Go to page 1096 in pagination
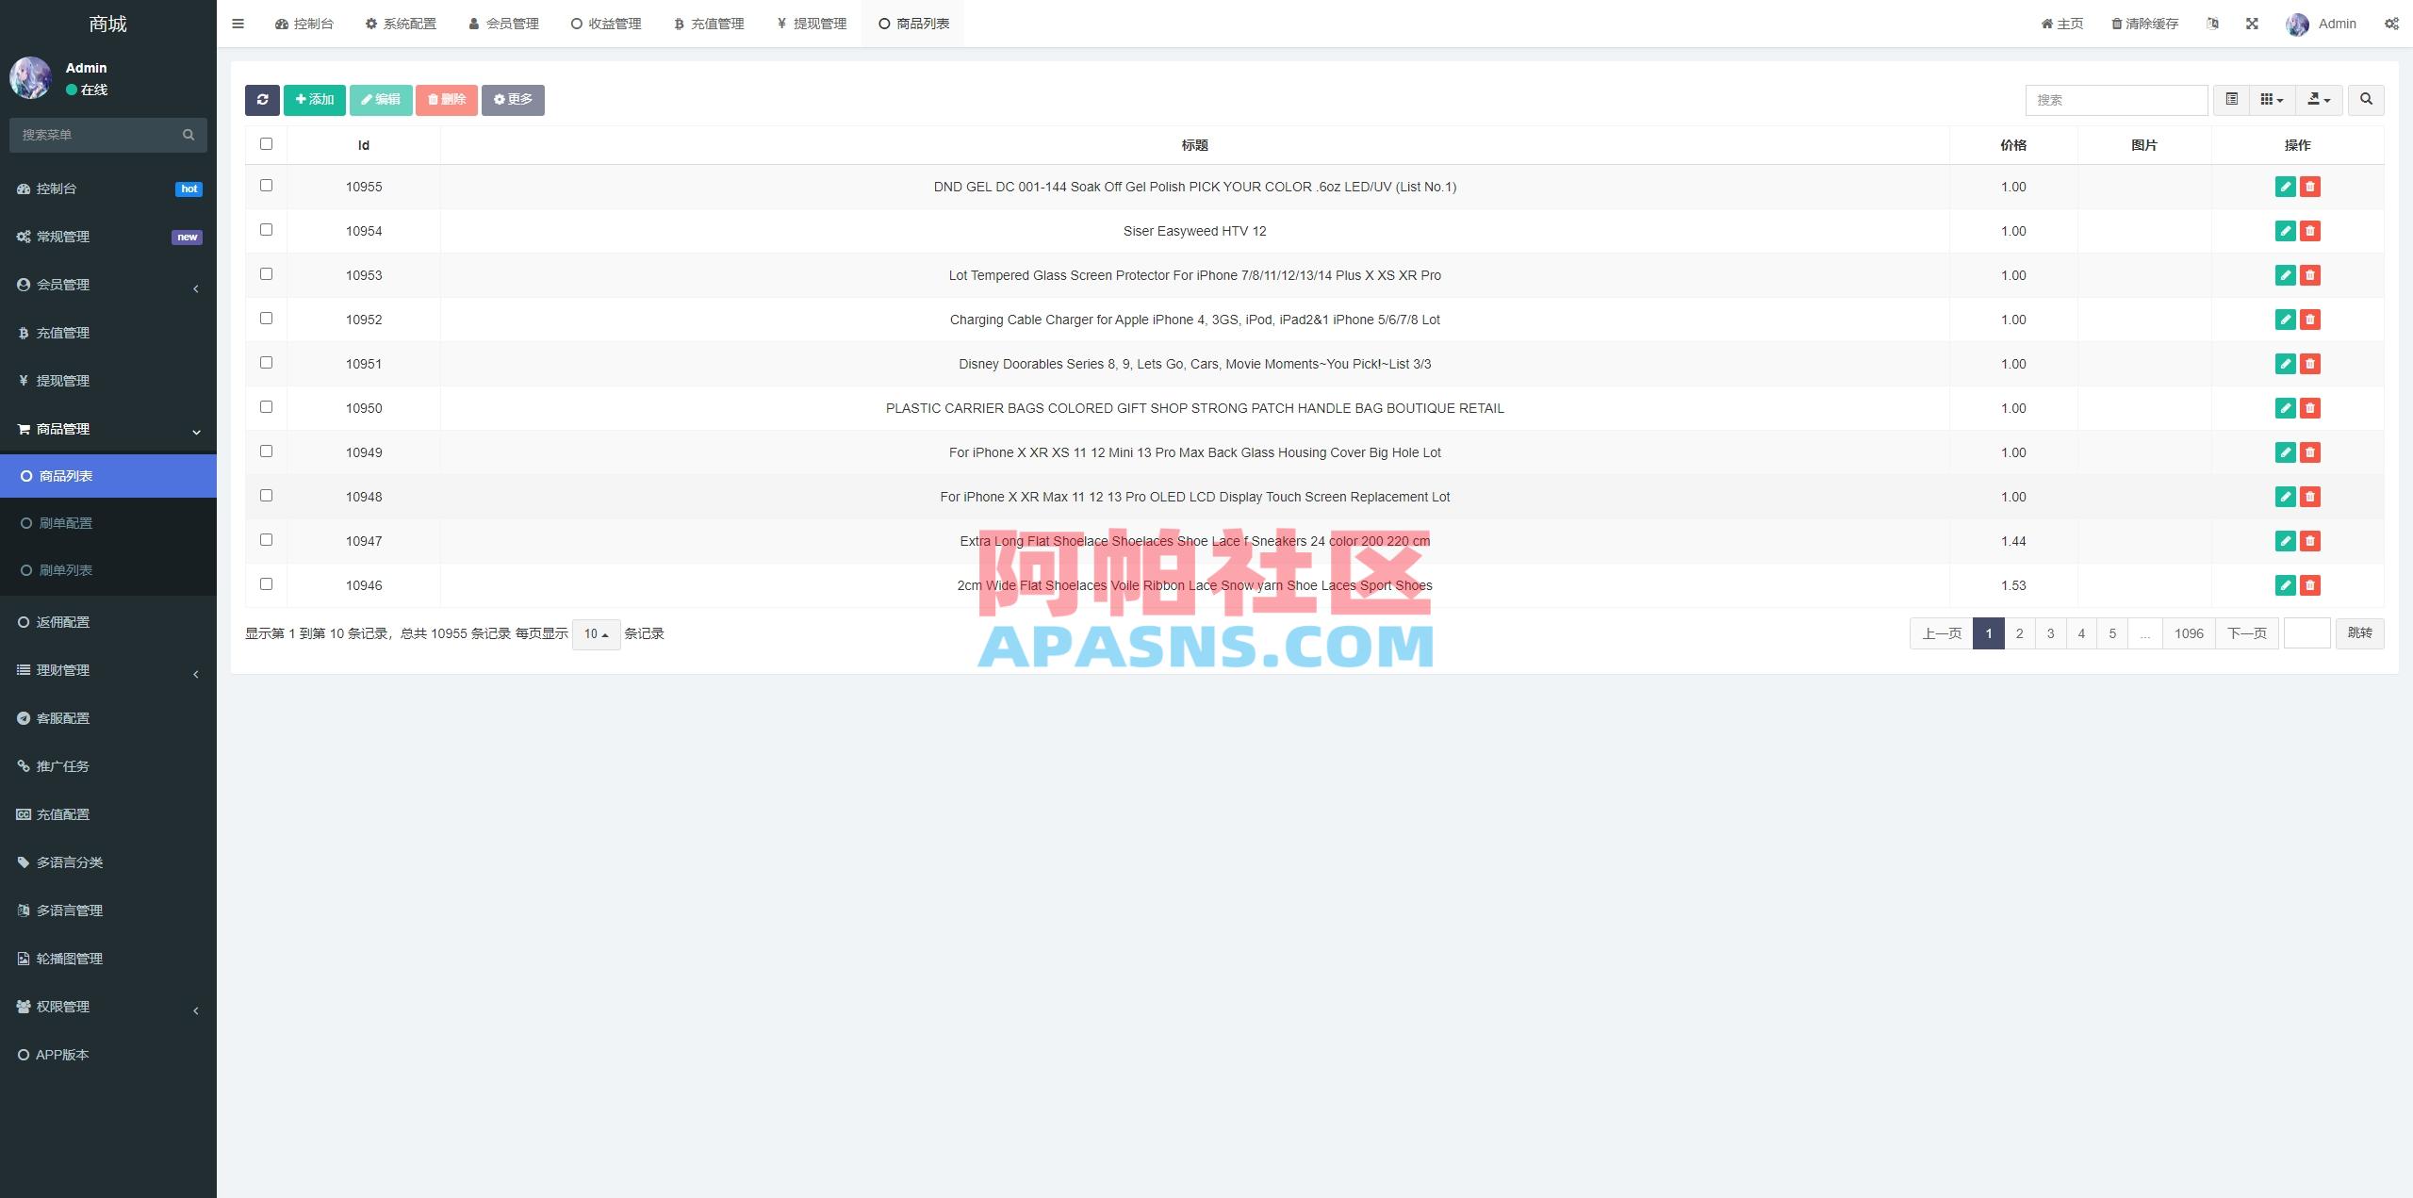Viewport: 2413px width, 1198px height. coord(2189,632)
